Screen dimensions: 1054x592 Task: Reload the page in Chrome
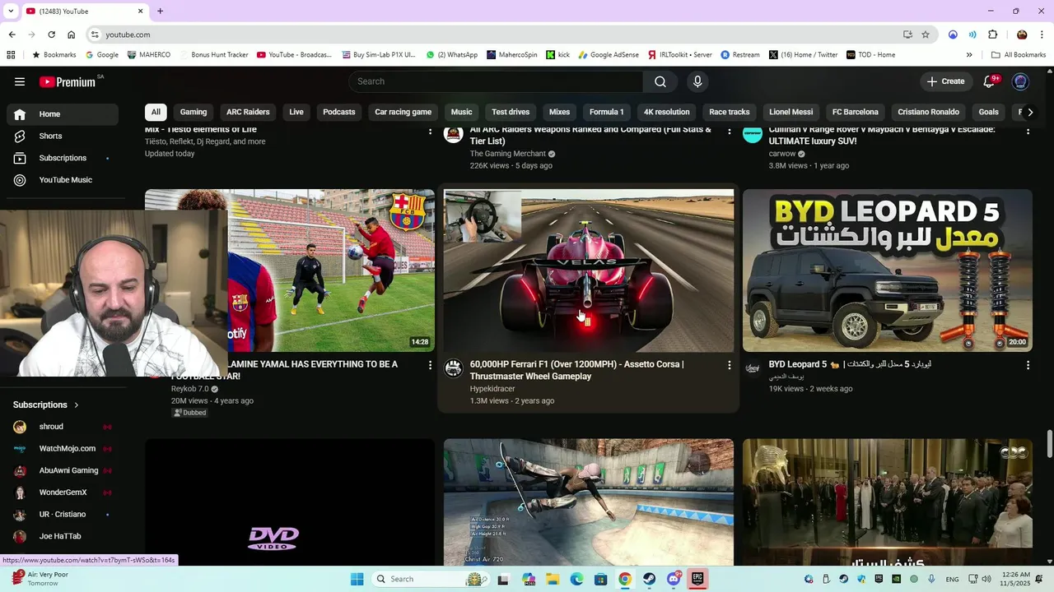[51, 35]
